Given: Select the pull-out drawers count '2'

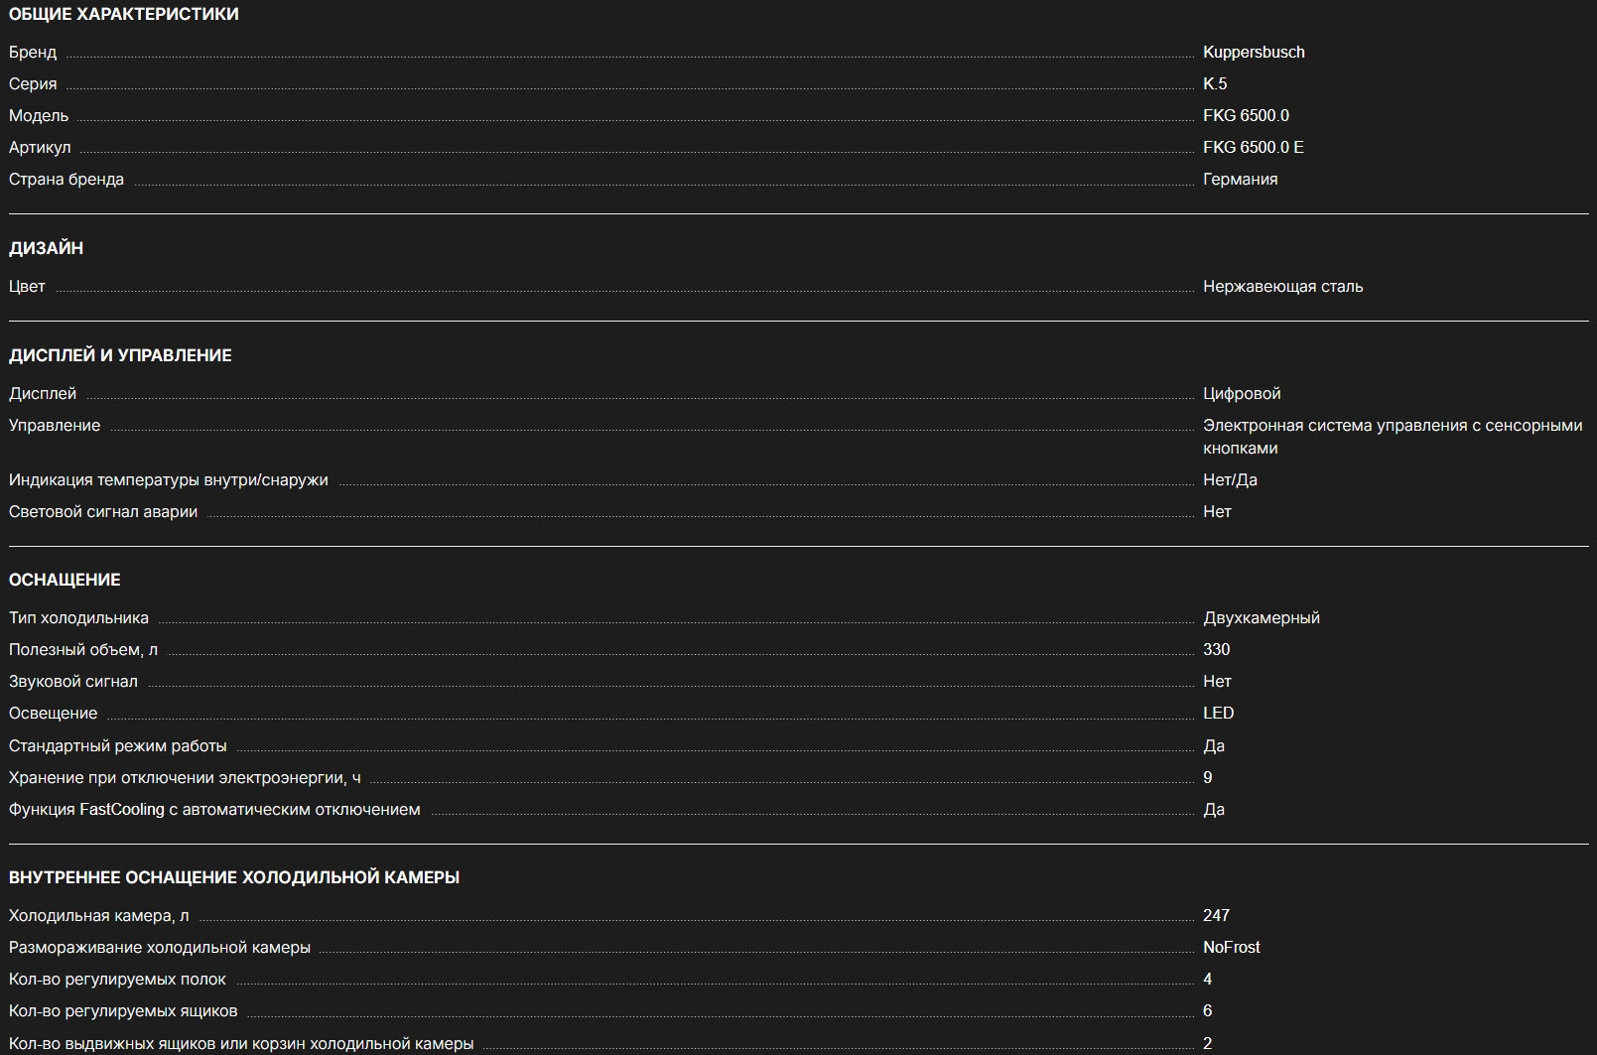Looking at the screenshot, I should click(1208, 1043).
